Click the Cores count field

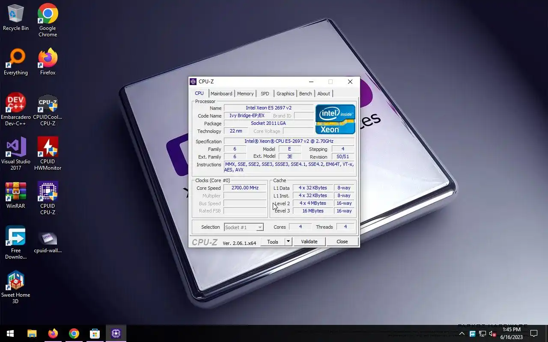pos(301,227)
